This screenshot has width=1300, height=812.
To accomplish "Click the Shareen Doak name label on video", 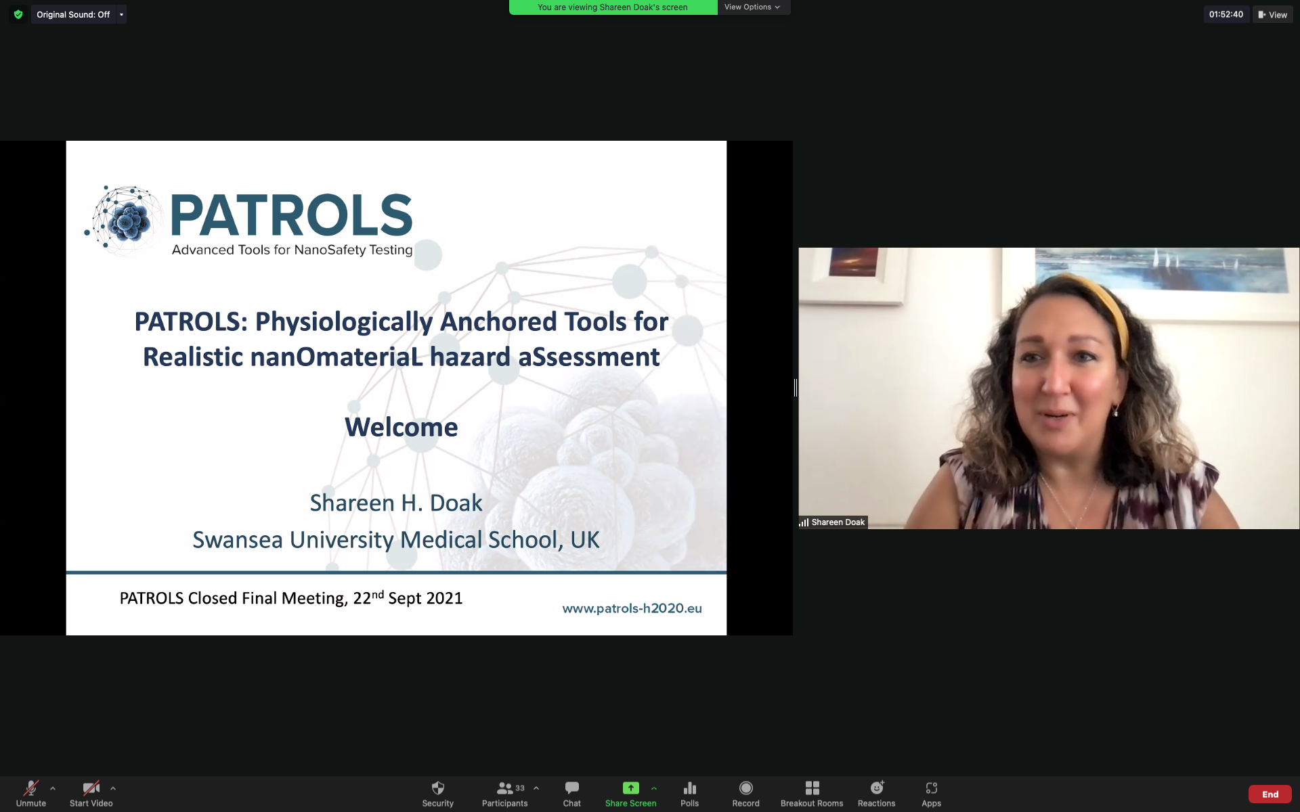I will click(x=832, y=522).
